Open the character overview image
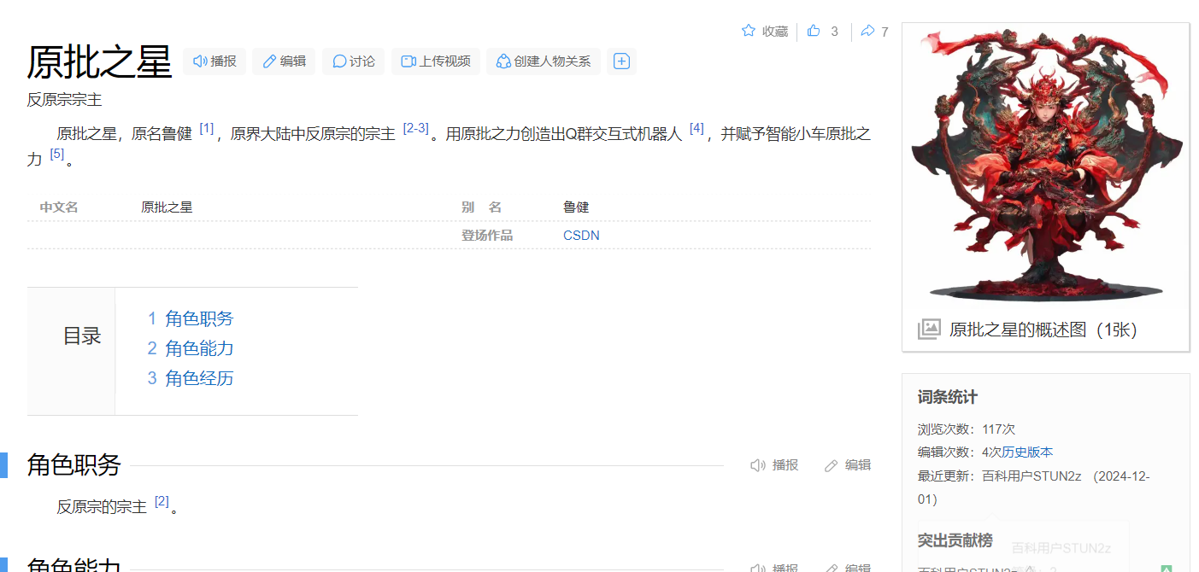 click(1045, 165)
